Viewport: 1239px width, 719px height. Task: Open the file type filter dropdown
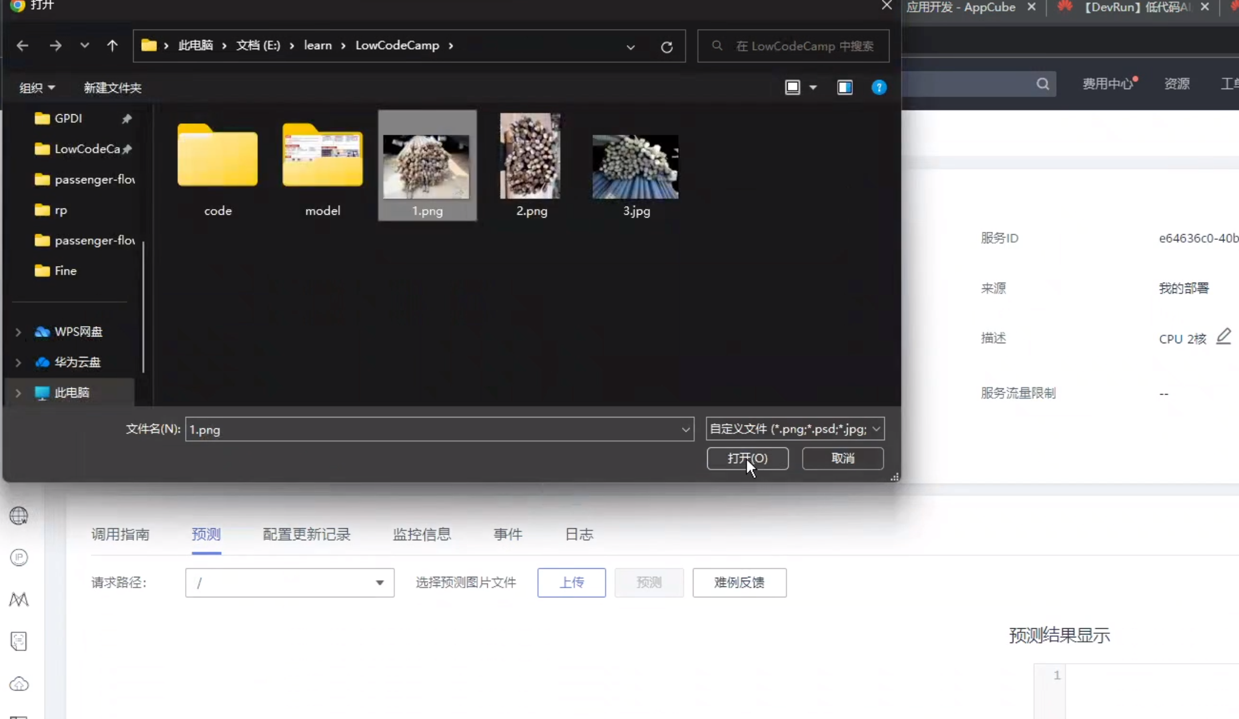point(795,429)
